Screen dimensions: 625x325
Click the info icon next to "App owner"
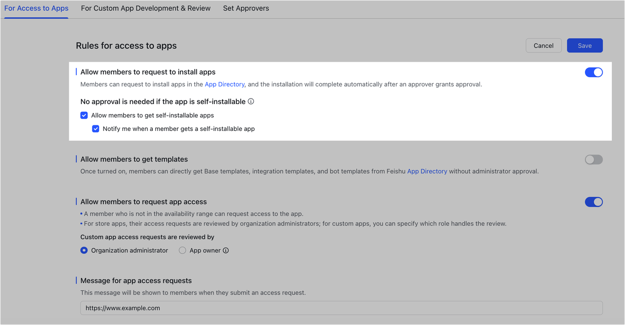pyautogui.click(x=226, y=250)
